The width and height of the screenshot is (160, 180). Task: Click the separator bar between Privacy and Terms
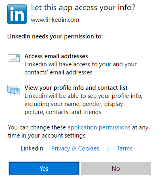108,149
